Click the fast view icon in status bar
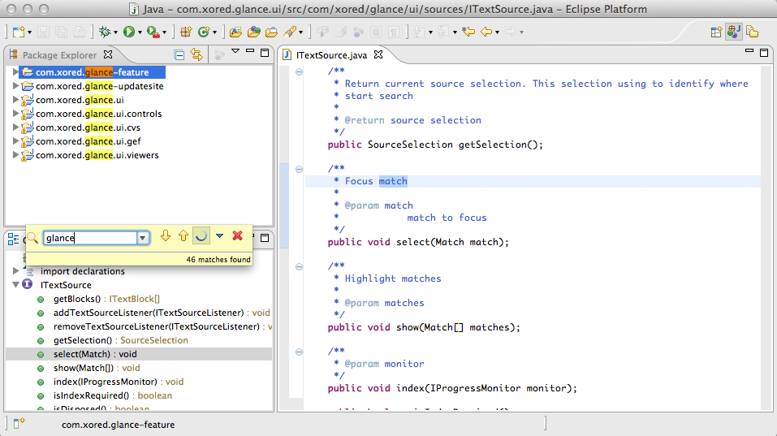The width and height of the screenshot is (777, 436). (x=19, y=424)
